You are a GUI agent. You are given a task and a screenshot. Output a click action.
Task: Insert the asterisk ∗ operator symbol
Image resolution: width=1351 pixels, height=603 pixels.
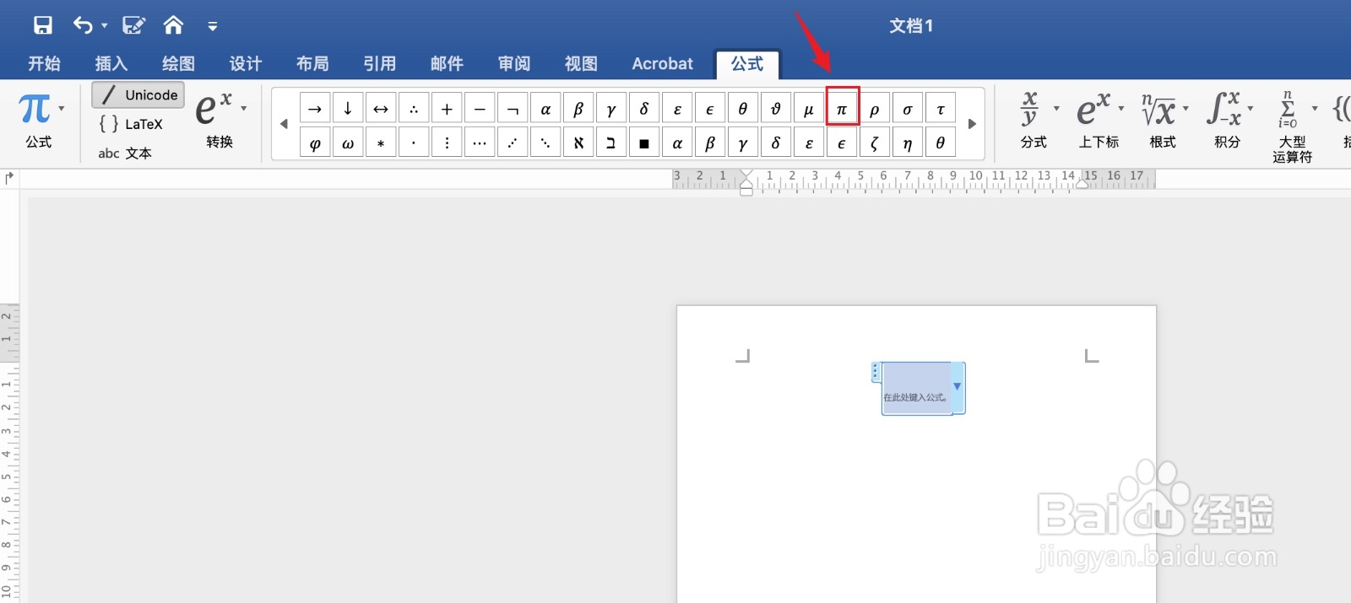pos(381,143)
